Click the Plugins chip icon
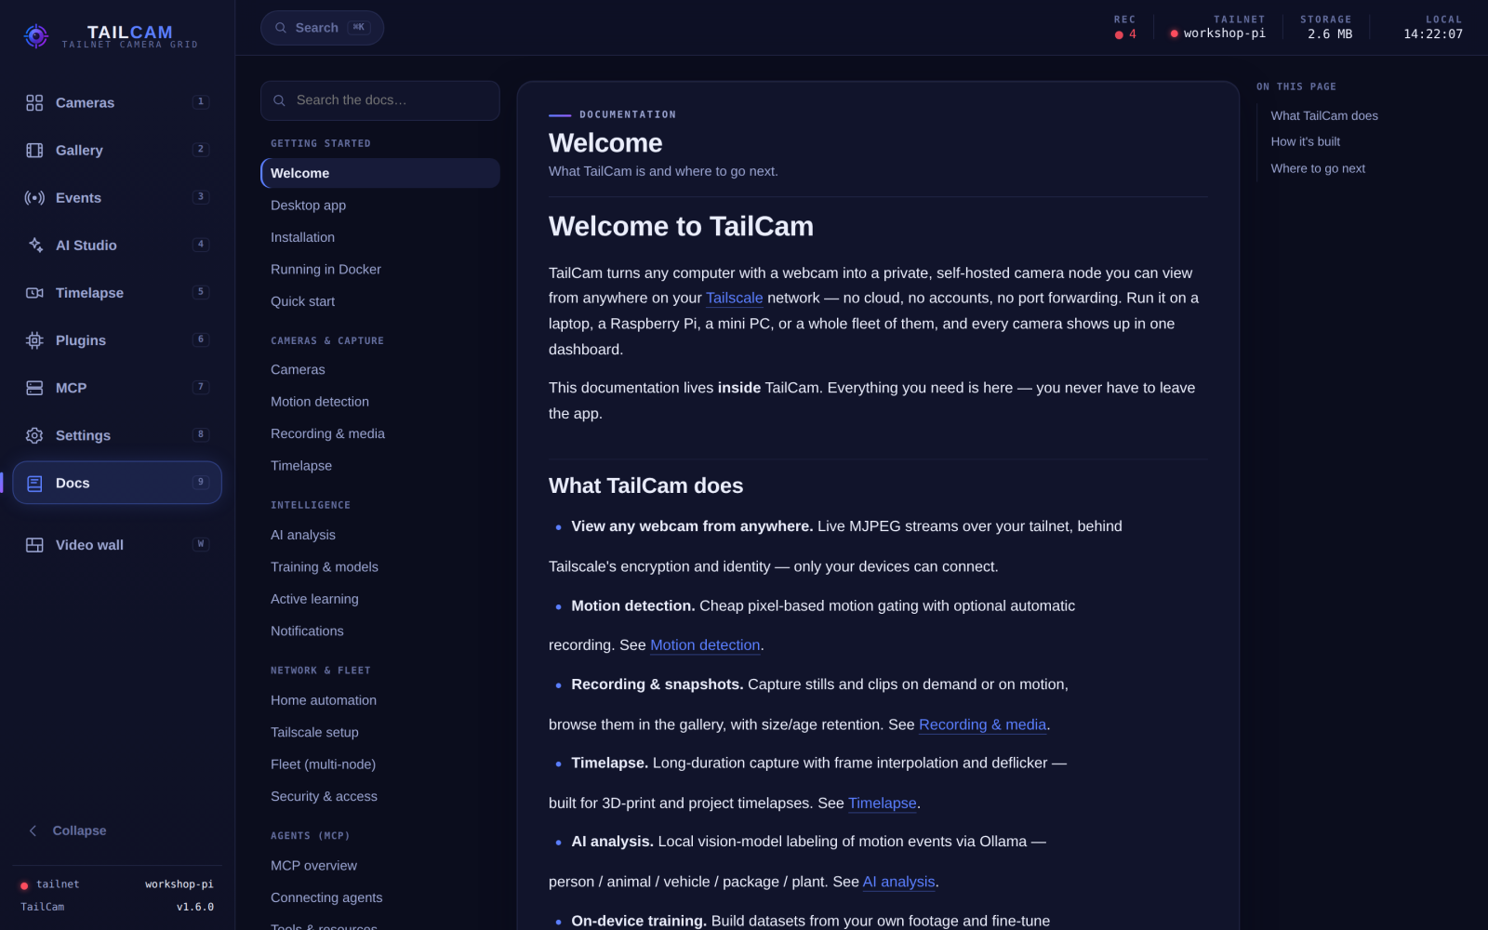1488x930 pixels. (x=34, y=340)
